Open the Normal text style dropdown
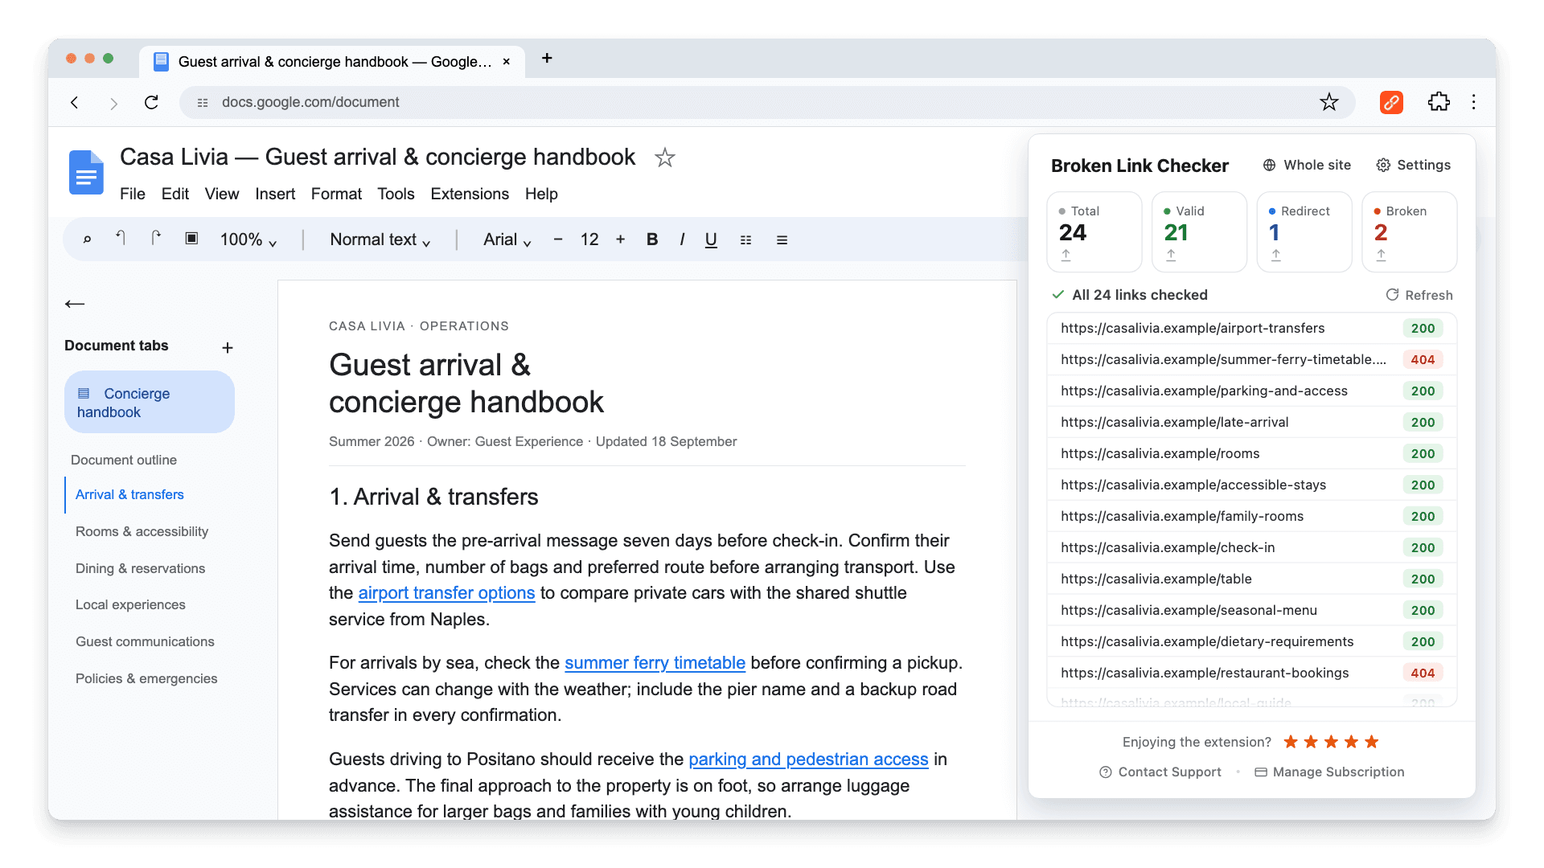Viewport: 1544px width, 868px height. click(x=380, y=240)
